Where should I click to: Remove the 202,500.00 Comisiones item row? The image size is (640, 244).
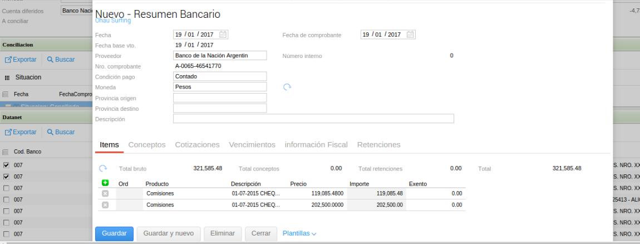point(105,205)
